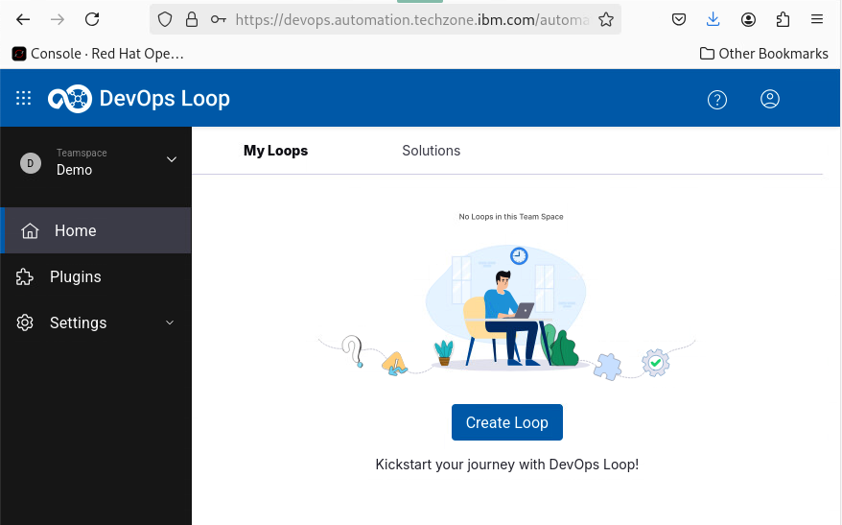Click the Settings gear icon in sidebar
842x525 pixels.
coord(25,322)
